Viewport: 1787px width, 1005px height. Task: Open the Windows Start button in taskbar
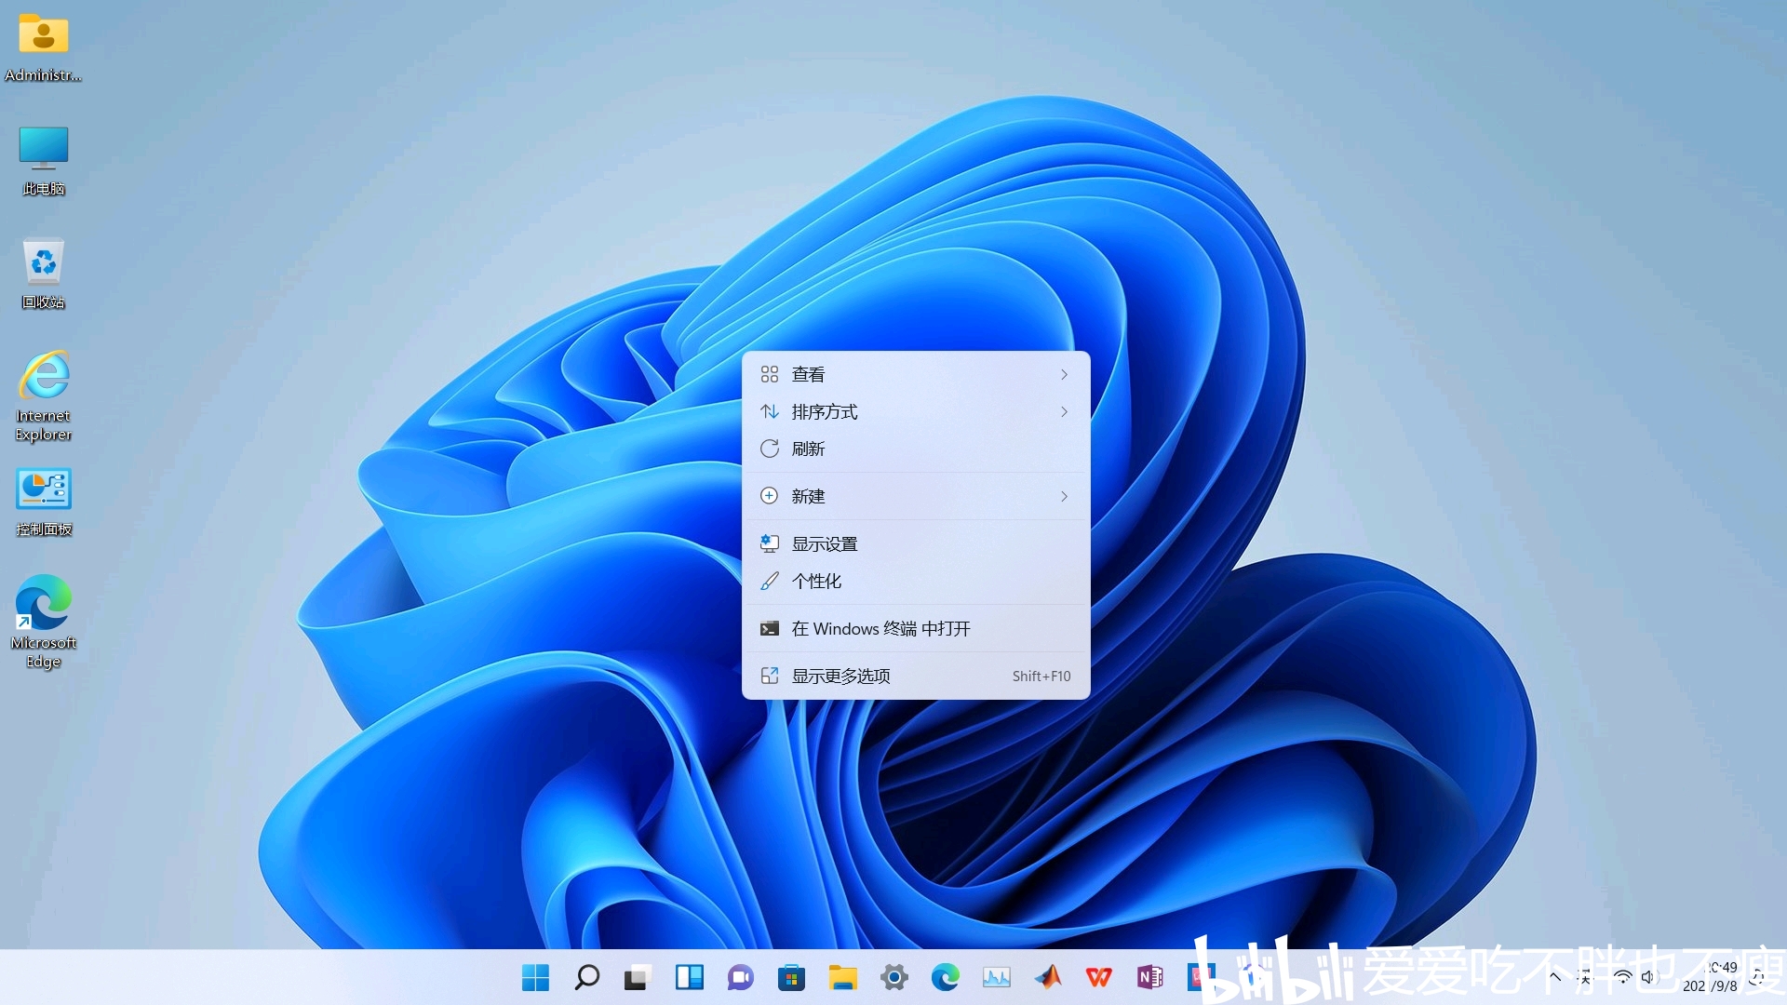[x=535, y=977]
